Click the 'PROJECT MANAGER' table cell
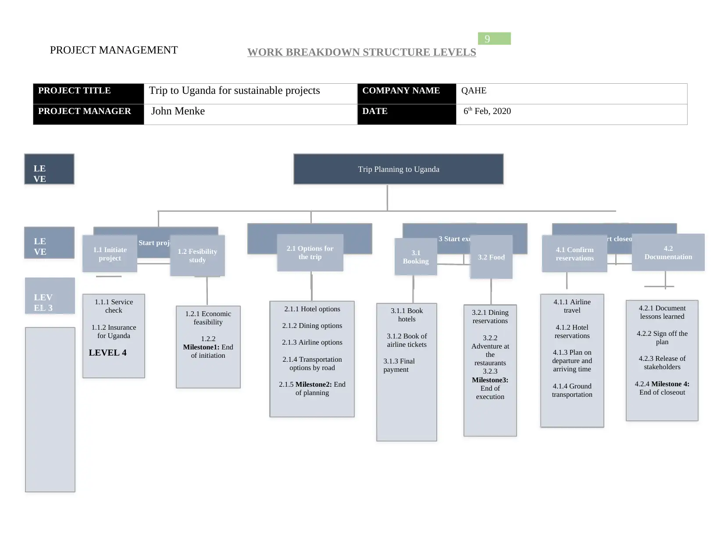 [89, 114]
